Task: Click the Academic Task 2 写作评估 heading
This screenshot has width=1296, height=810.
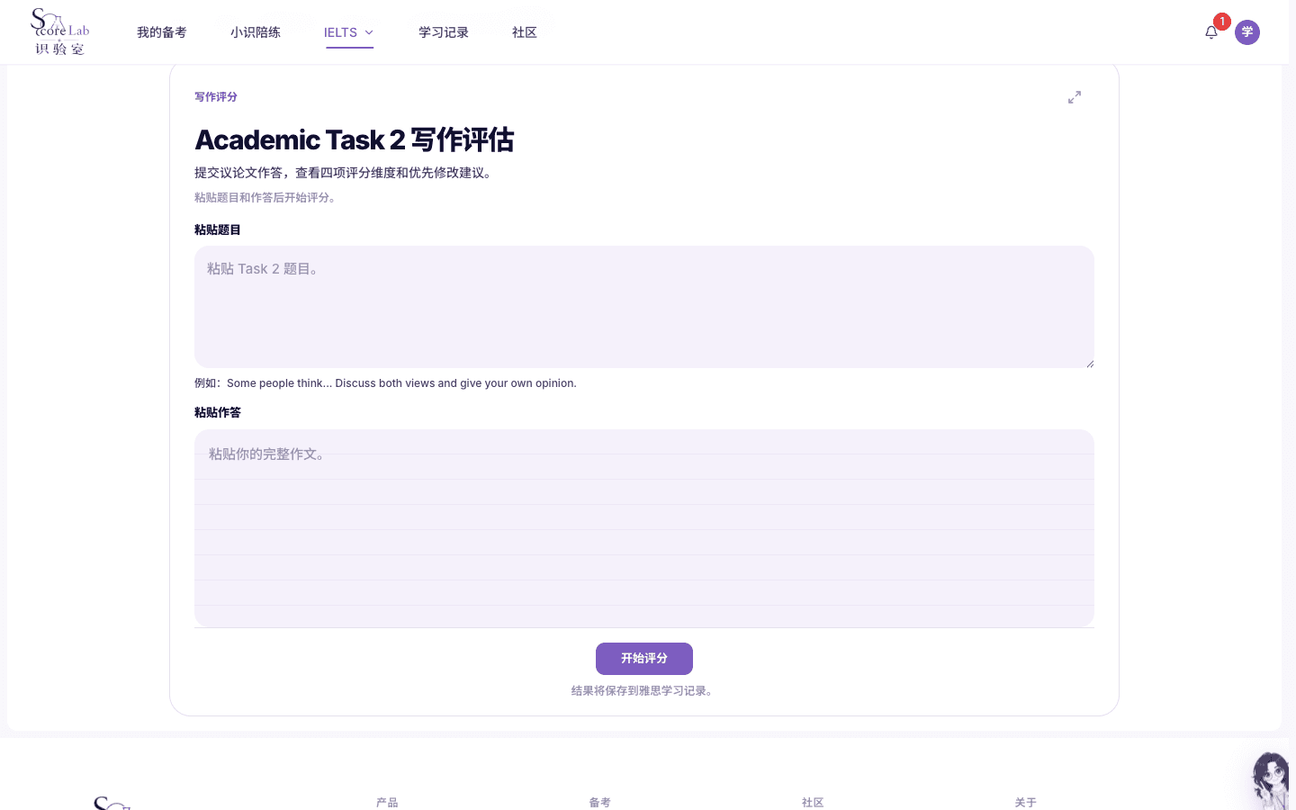Action: click(355, 140)
